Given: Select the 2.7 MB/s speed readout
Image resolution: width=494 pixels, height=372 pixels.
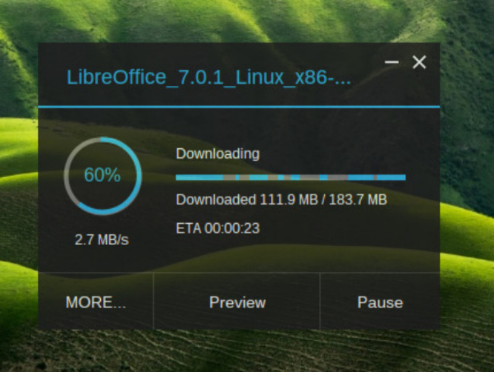Looking at the screenshot, I should tap(102, 240).
